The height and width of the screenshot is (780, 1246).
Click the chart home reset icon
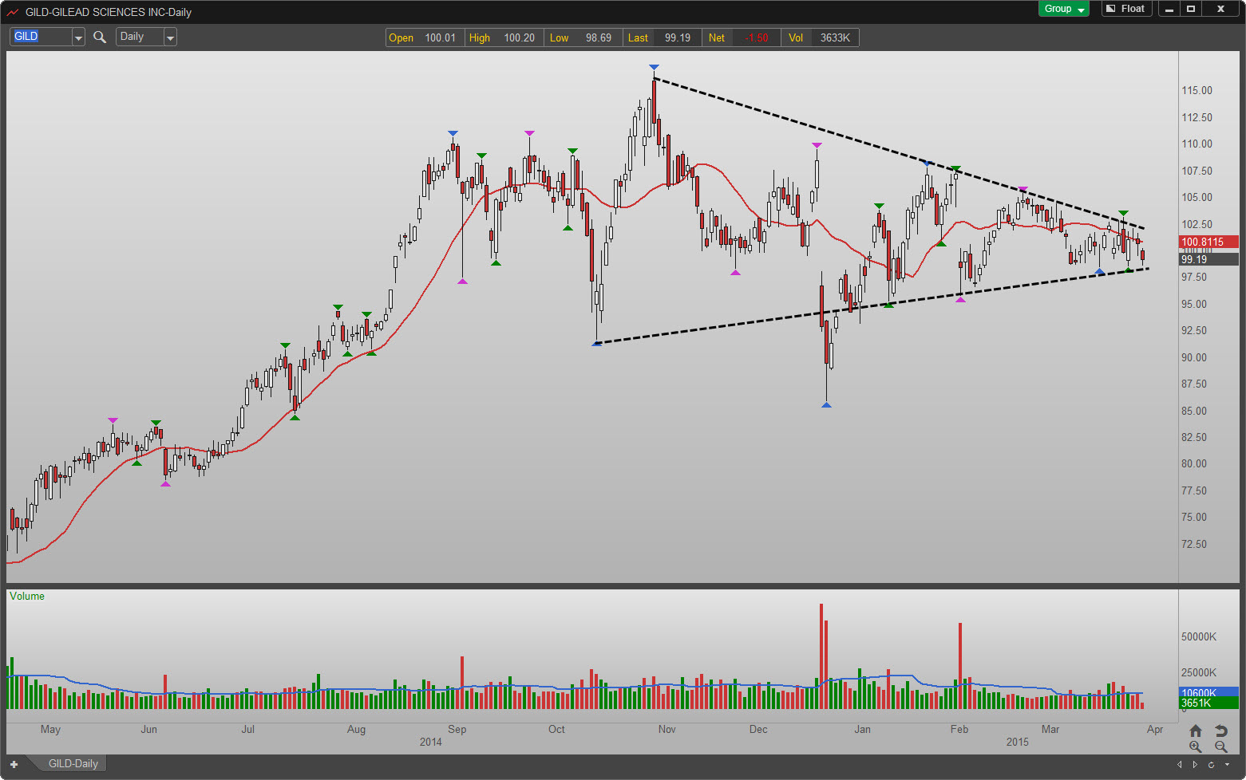pyautogui.click(x=1196, y=731)
